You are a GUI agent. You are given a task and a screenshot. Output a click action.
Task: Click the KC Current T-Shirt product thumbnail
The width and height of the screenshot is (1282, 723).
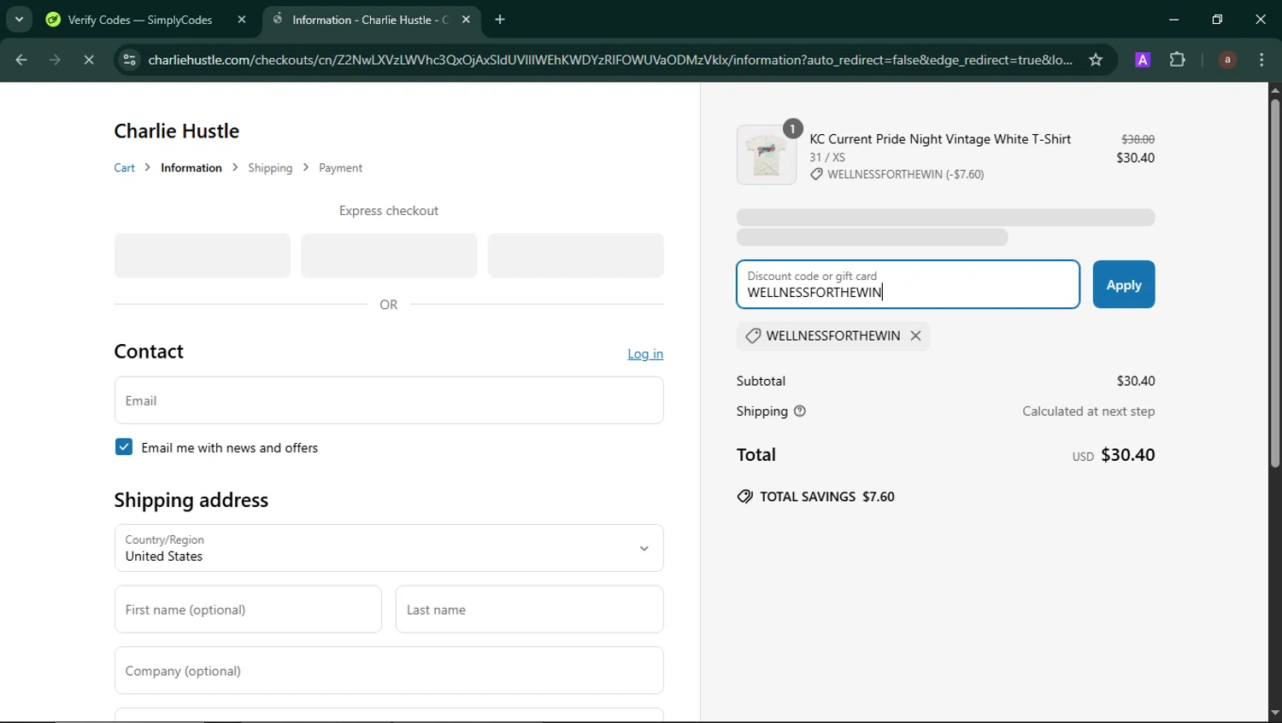pyautogui.click(x=767, y=155)
